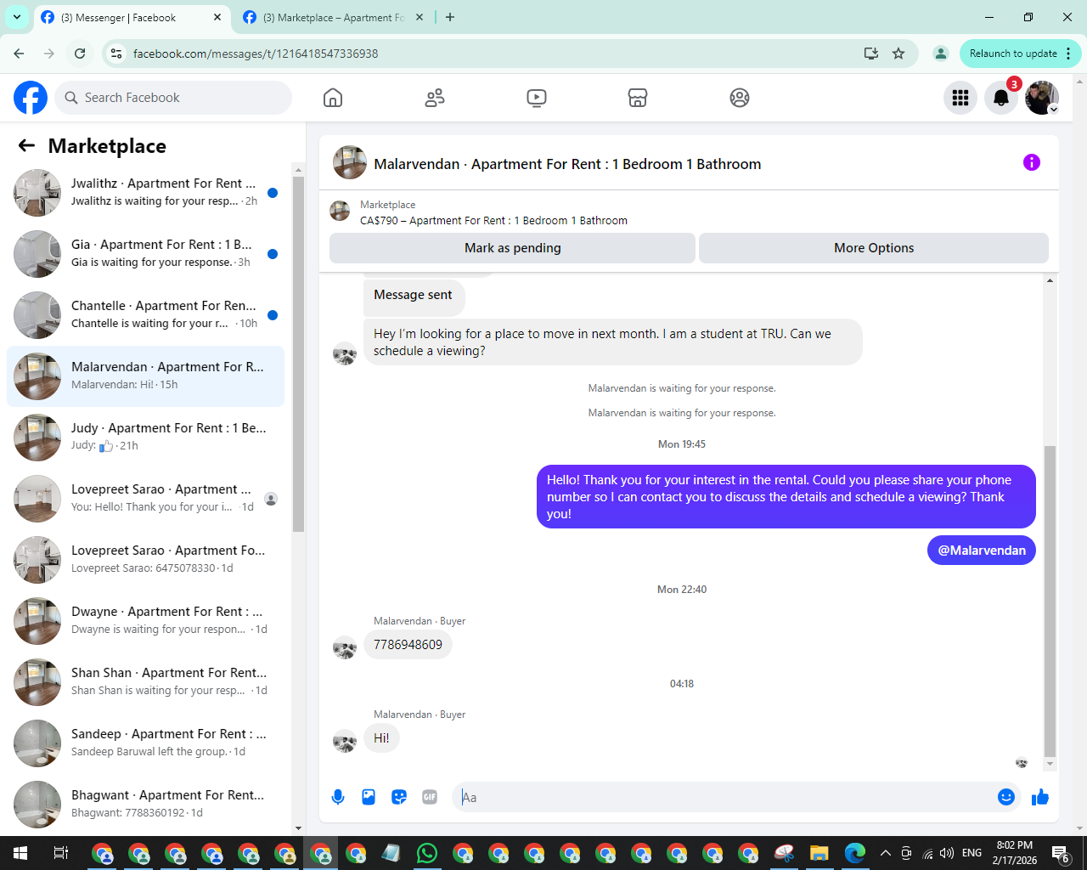Open the Marketplace storefront icon

pyautogui.click(x=638, y=98)
